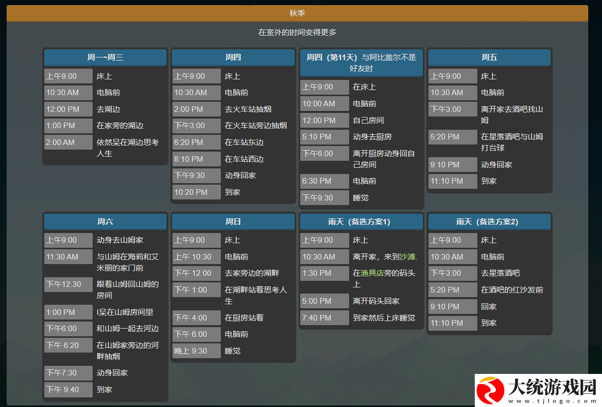Click the 5:00 PM time cell

click(x=325, y=301)
